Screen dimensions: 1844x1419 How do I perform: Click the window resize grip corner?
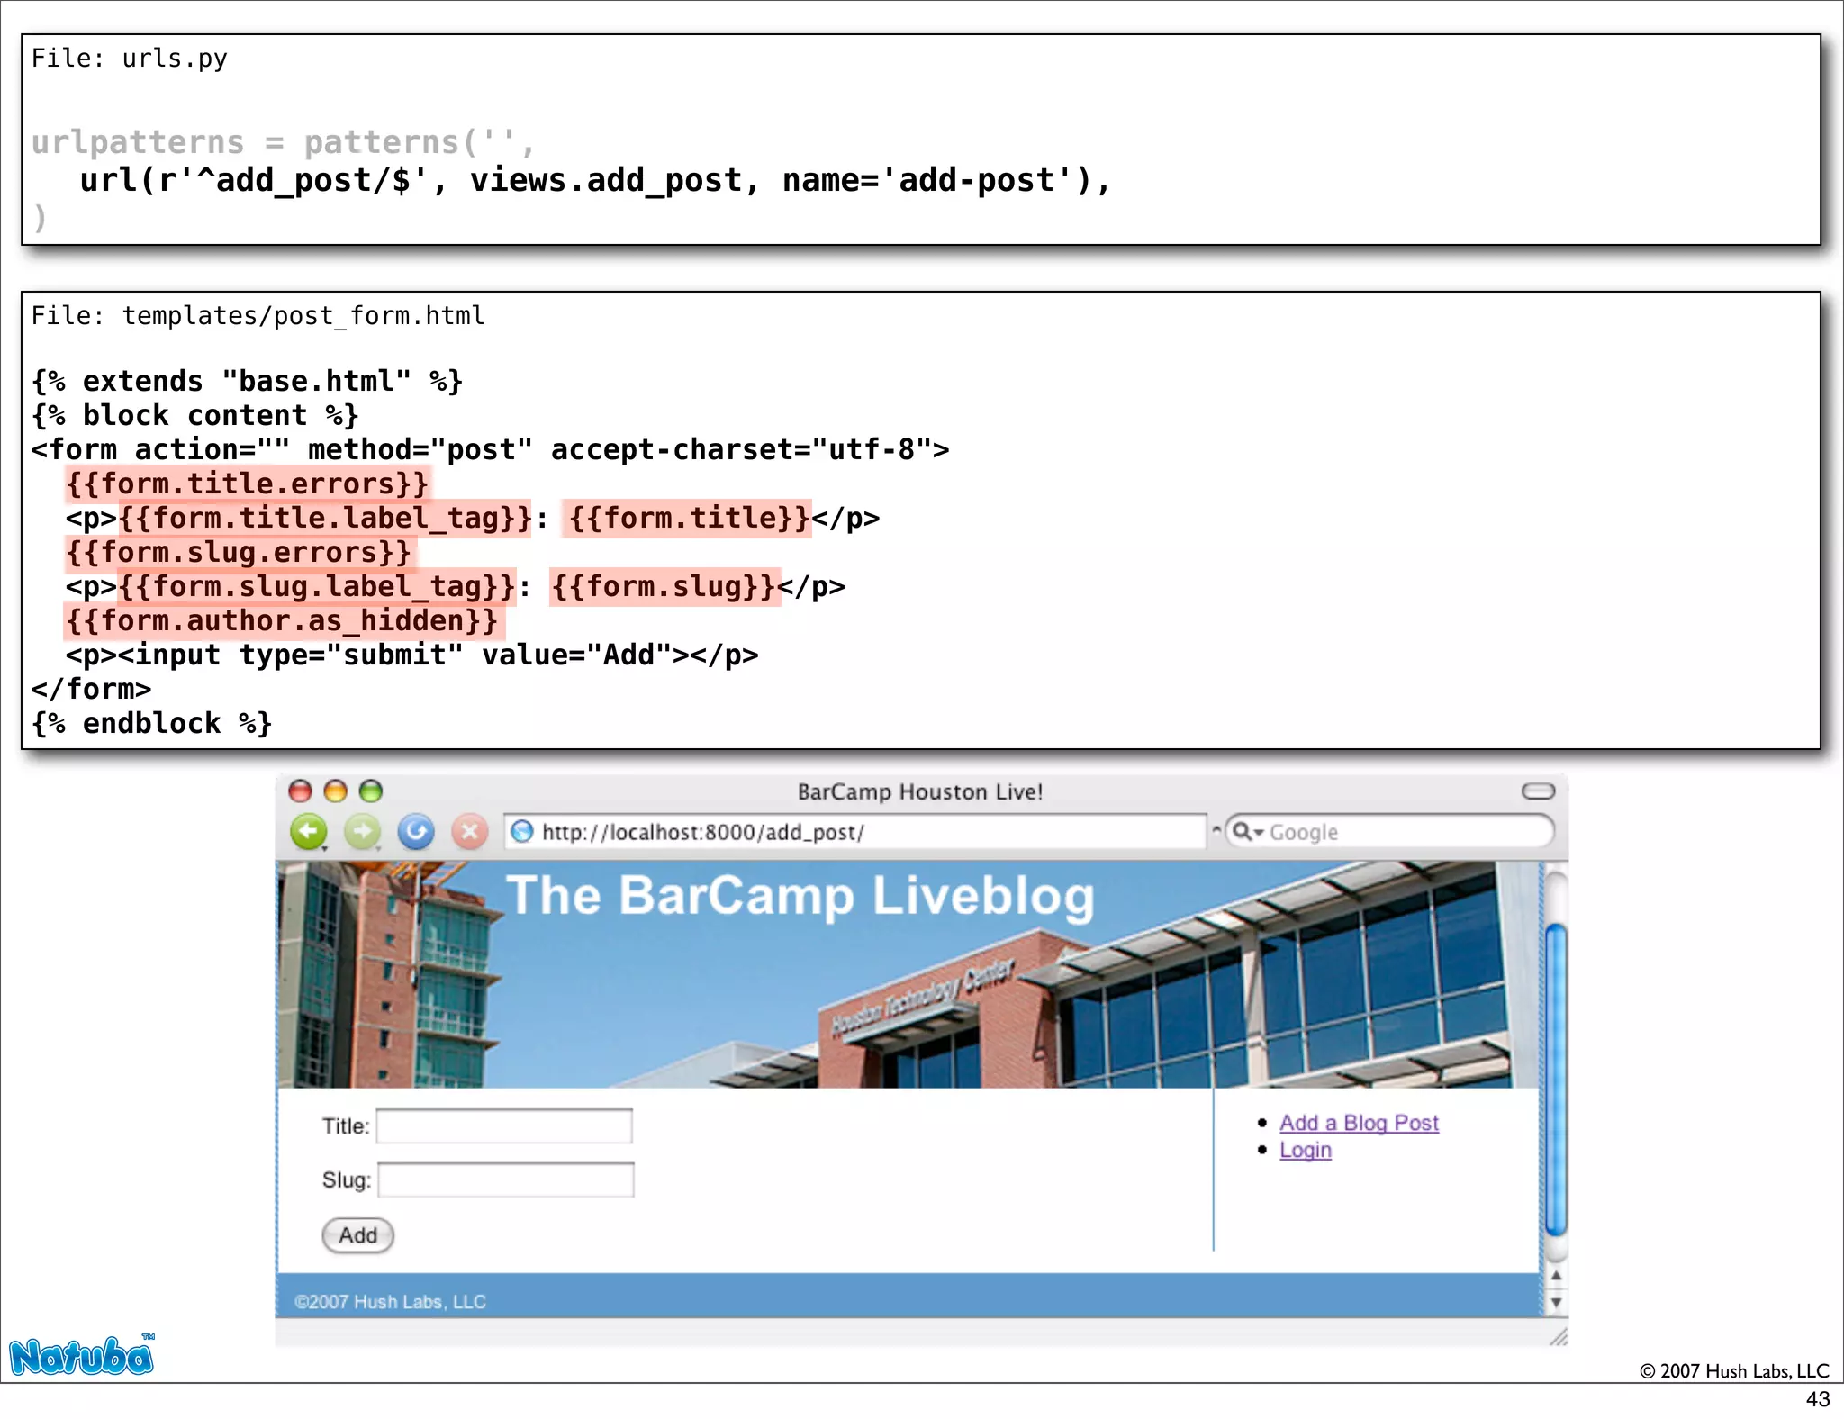coord(1559,1337)
